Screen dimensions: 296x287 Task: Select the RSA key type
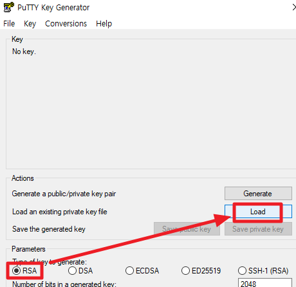[x=24, y=271]
